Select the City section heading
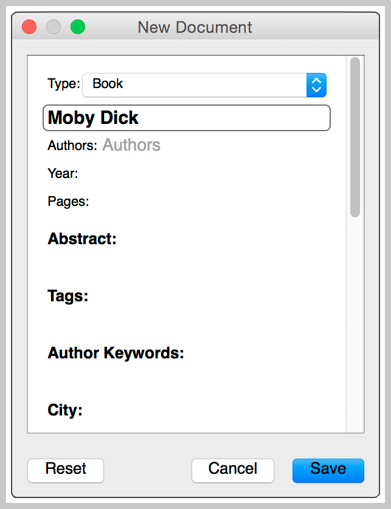The height and width of the screenshot is (509, 391). [65, 410]
